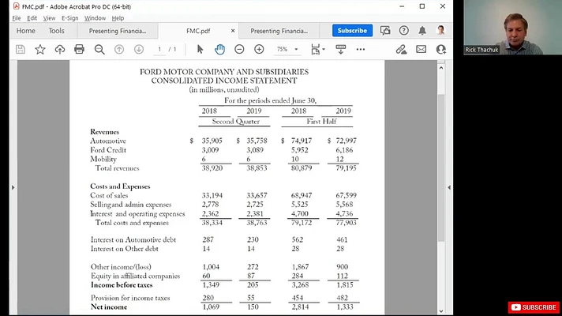Go to previous page arrow
The width and height of the screenshot is (562, 316).
coord(119,49)
